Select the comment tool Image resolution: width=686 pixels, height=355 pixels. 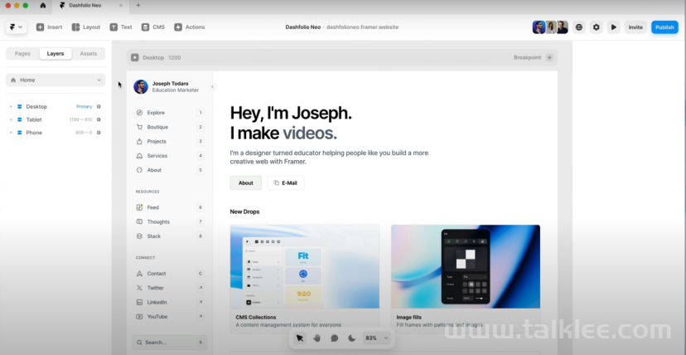[334, 338]
